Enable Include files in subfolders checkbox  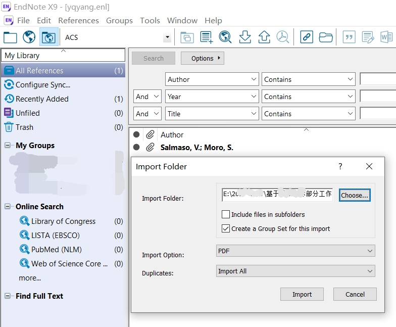pyautogui.click(x=225, y=214)
